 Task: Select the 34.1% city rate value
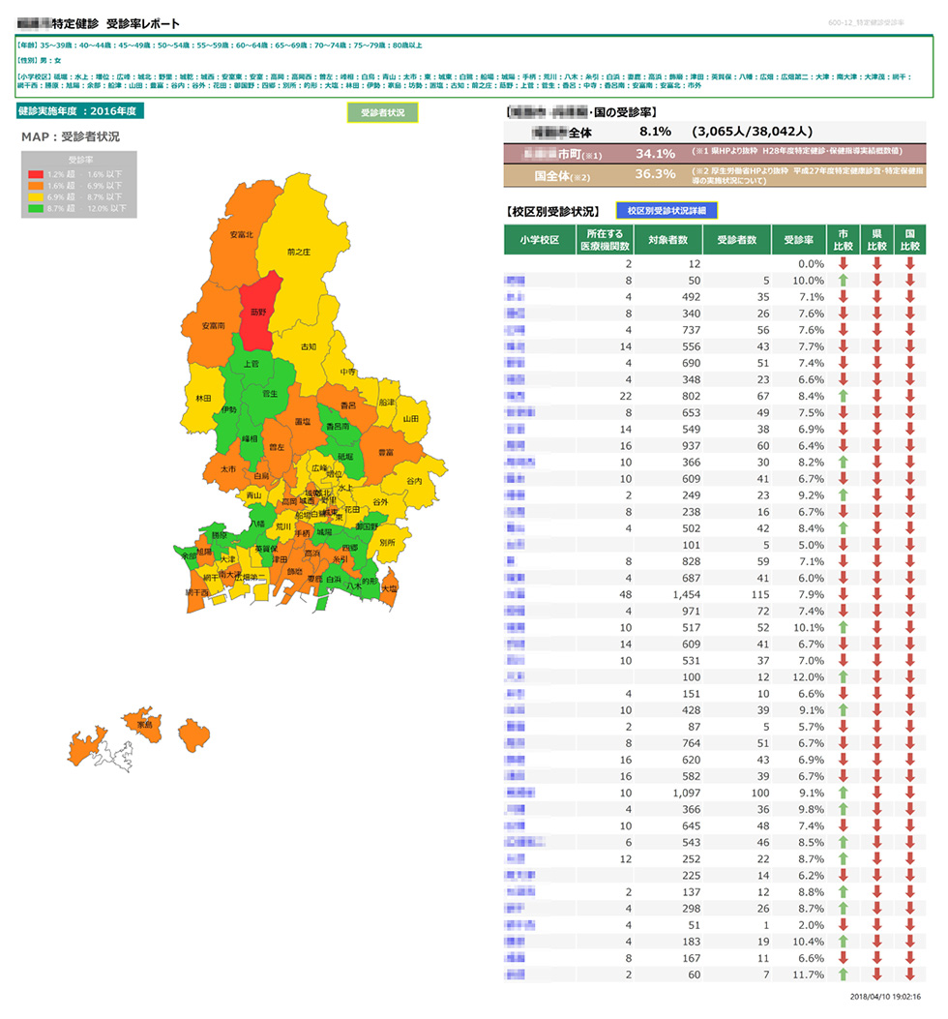click(655, 153)
